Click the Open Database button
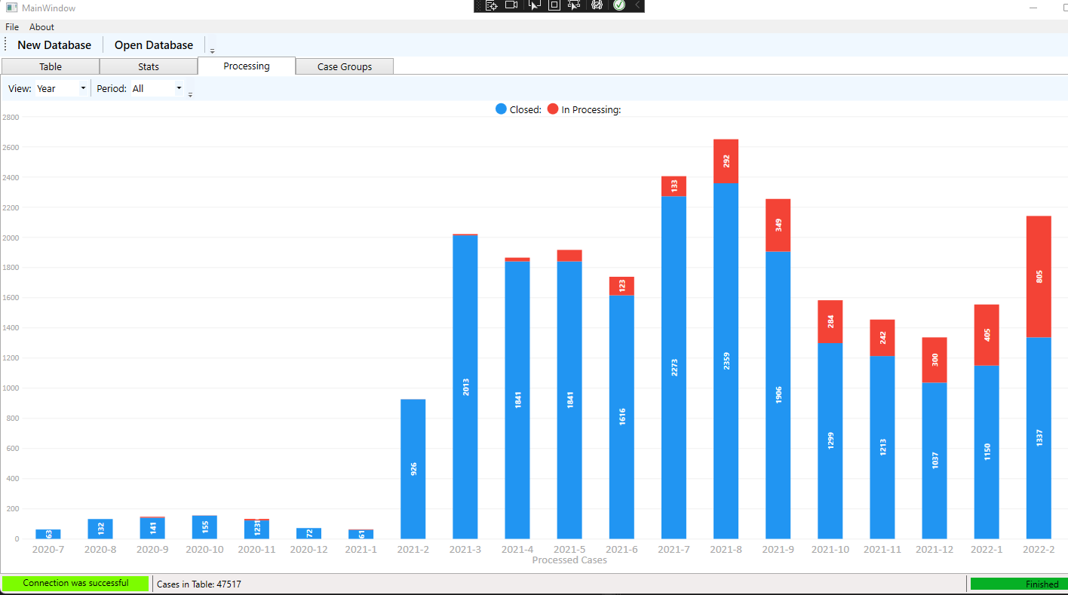 (x=154, y=45)
